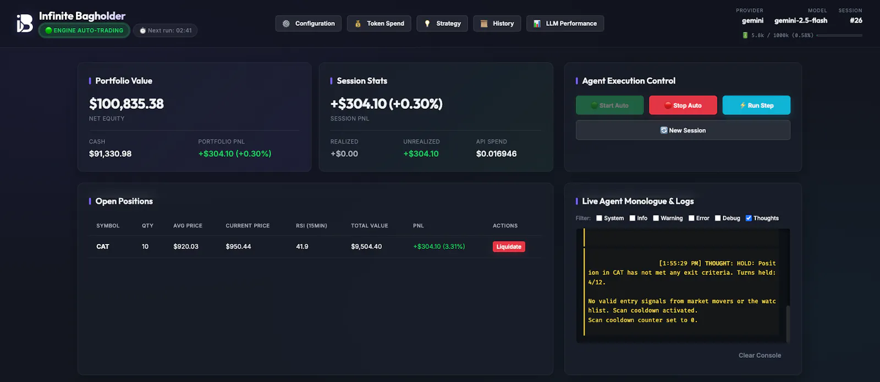Click the Run Step button

pyautogui.click(x=756, y=106)
